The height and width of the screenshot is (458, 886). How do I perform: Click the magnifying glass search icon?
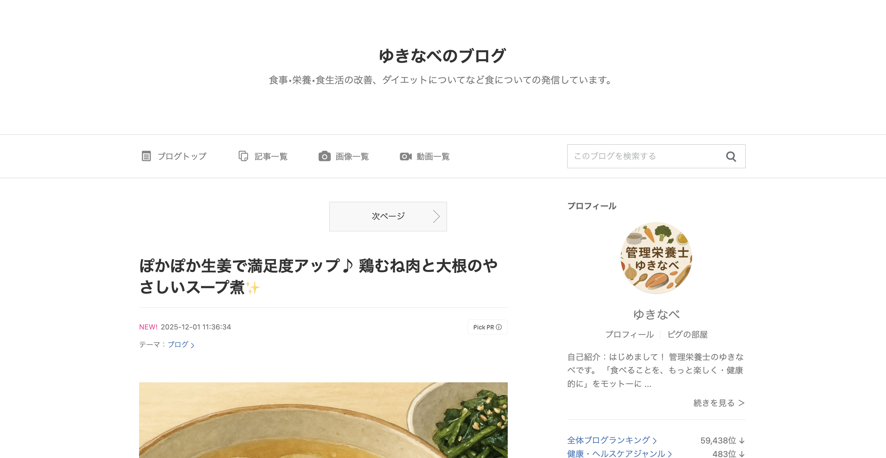[731, 157]
